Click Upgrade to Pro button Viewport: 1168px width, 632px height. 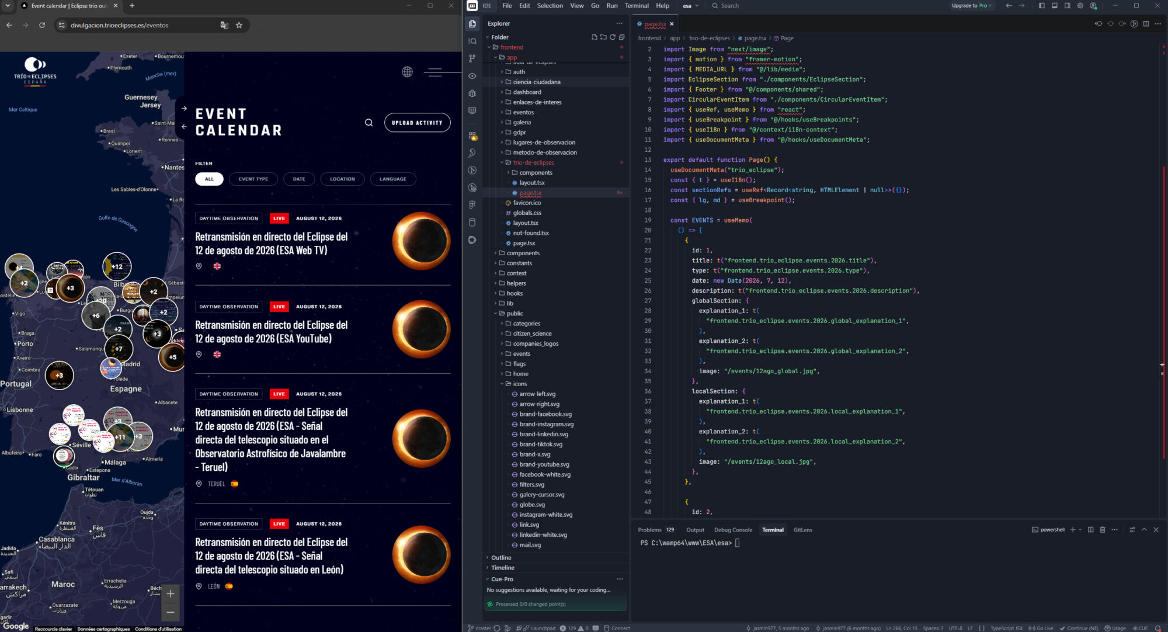click(x=971, y=6)
